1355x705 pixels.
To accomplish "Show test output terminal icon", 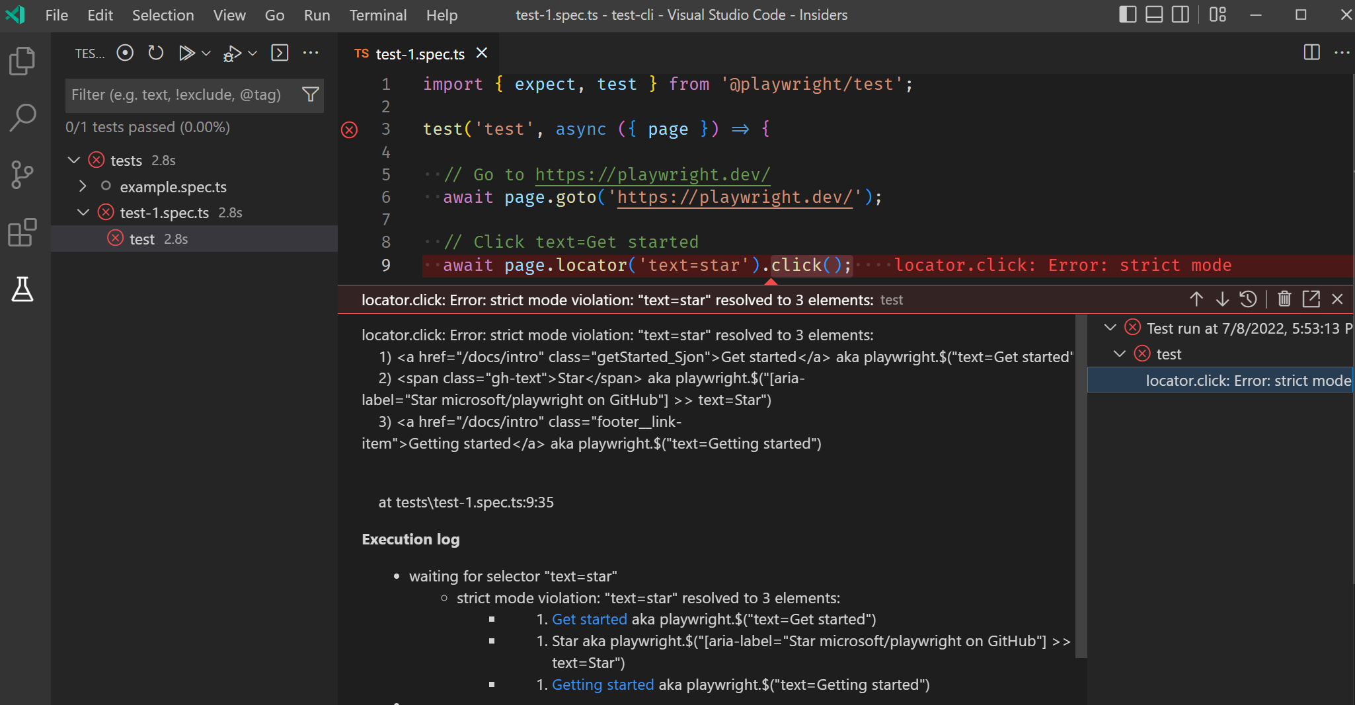I will [280, 53].
